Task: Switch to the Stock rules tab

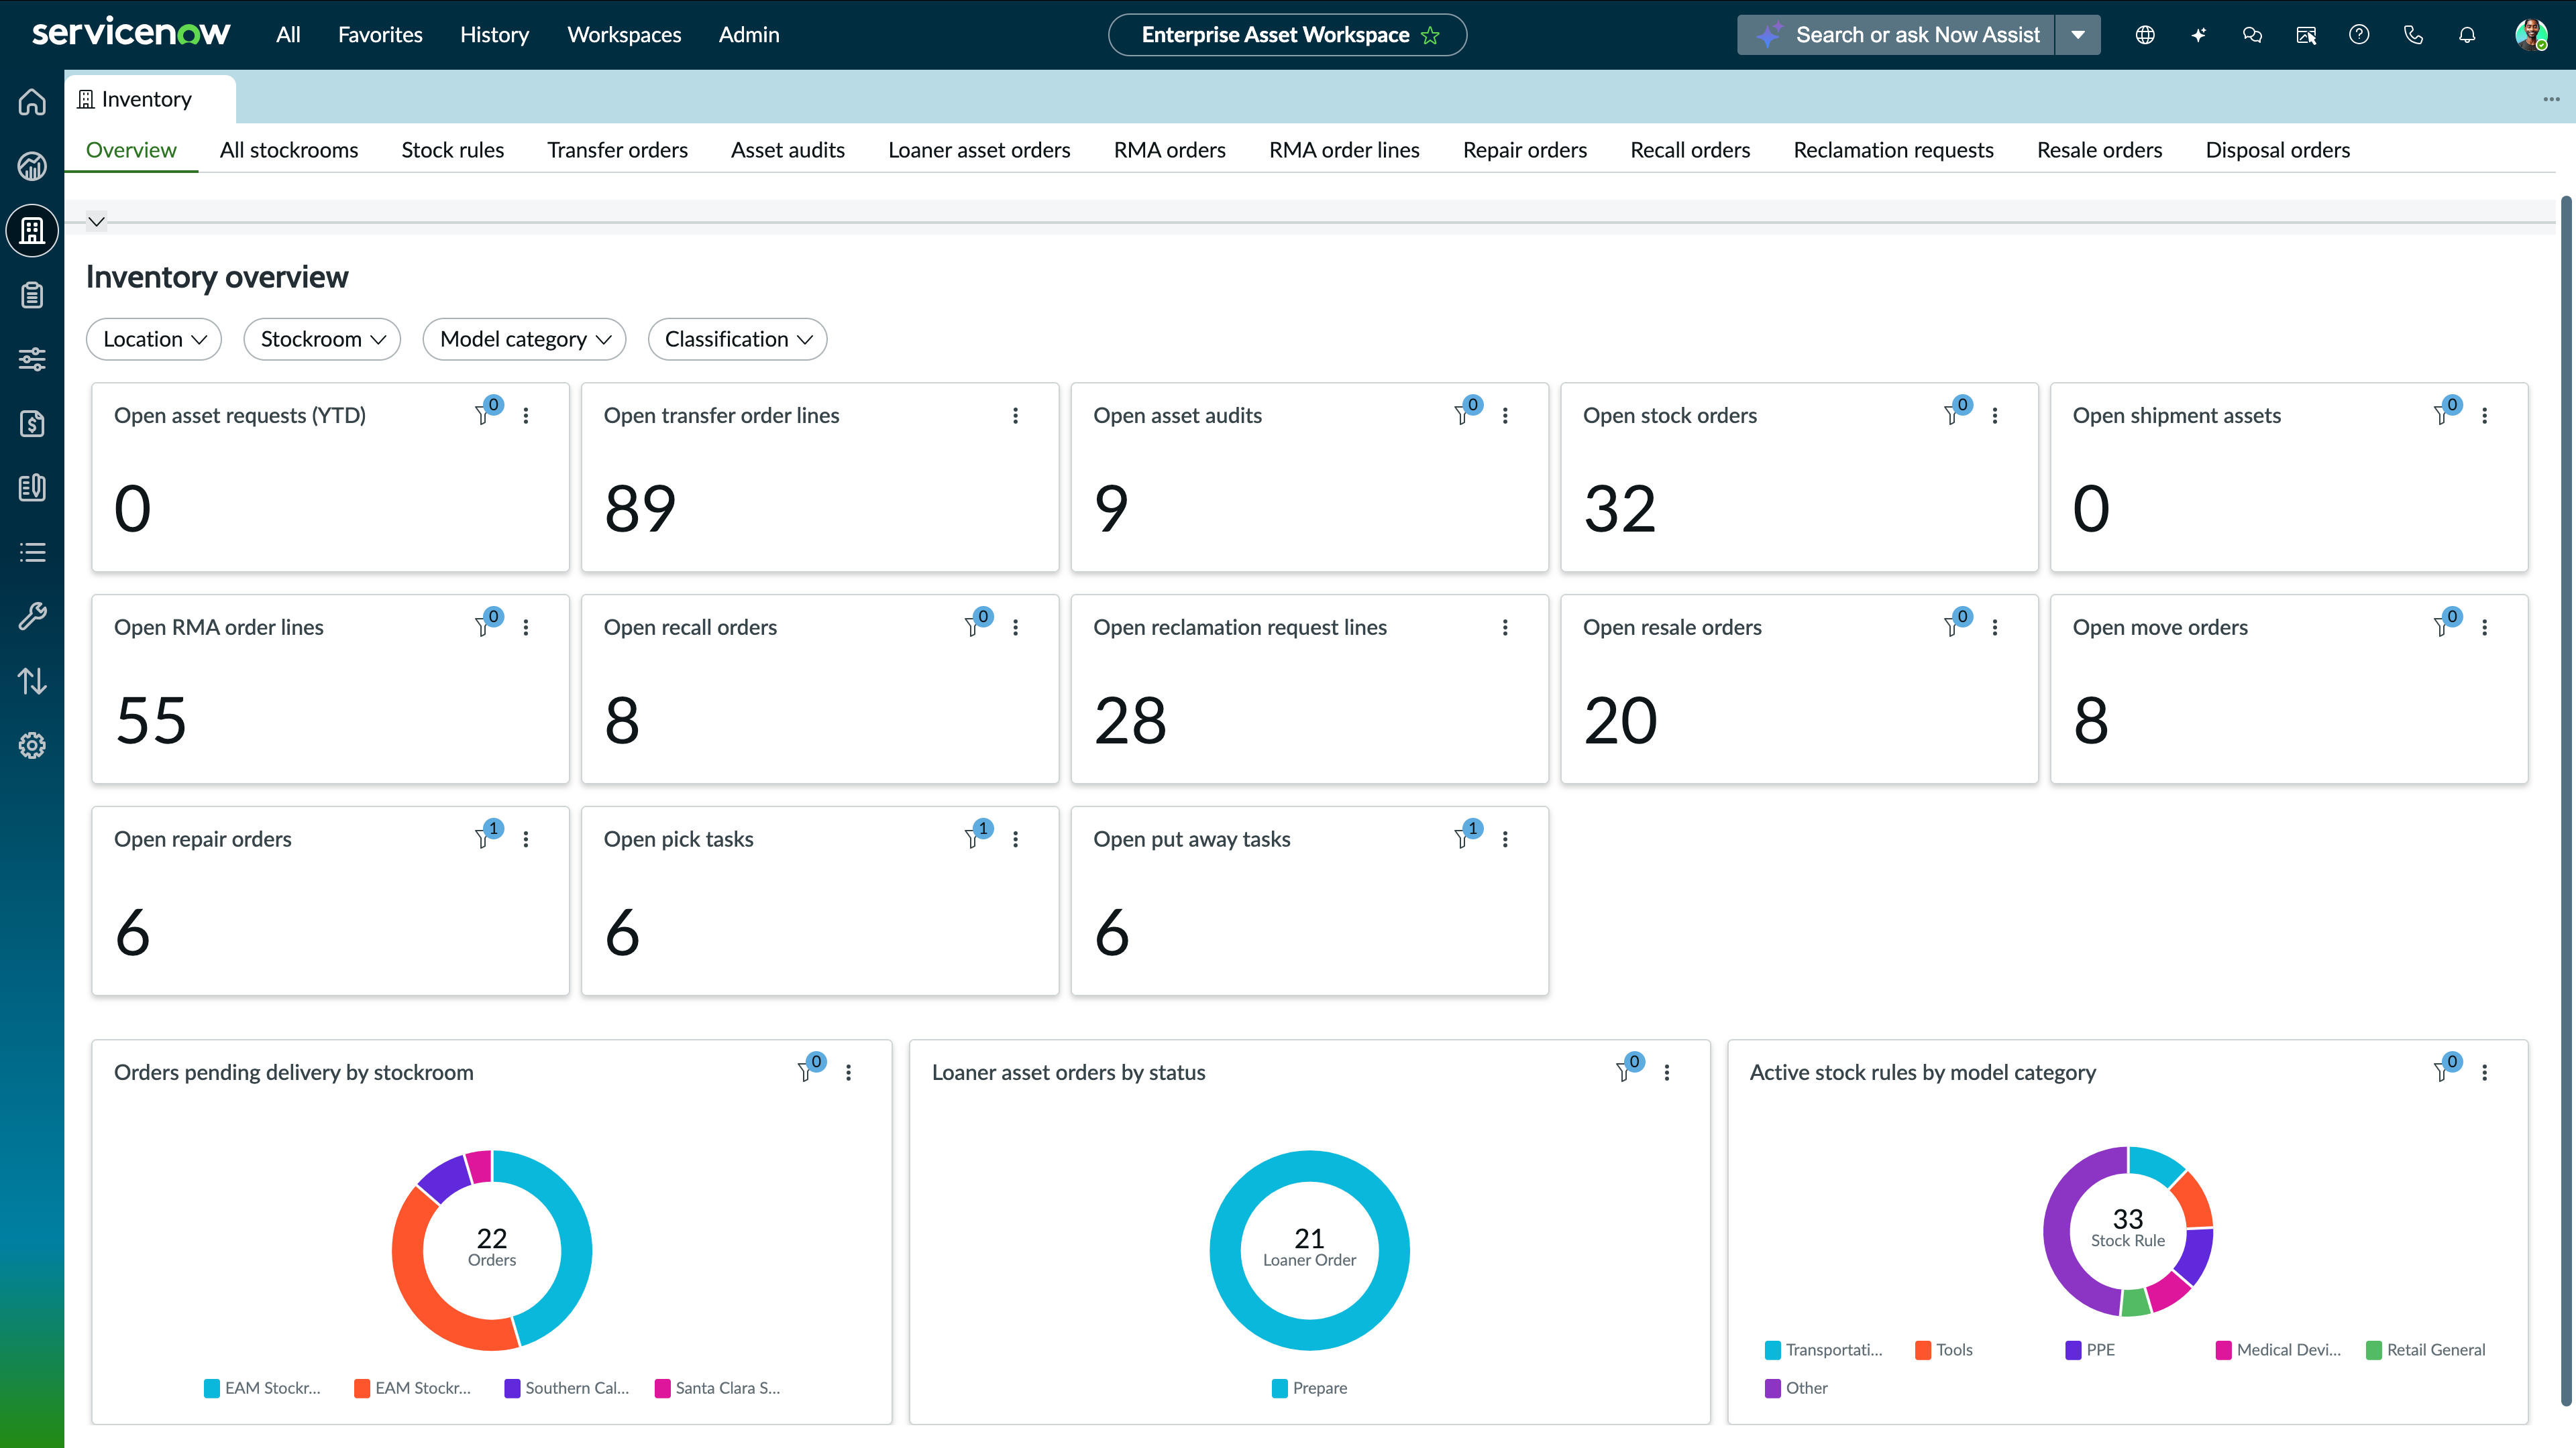Action: [452, 150]
